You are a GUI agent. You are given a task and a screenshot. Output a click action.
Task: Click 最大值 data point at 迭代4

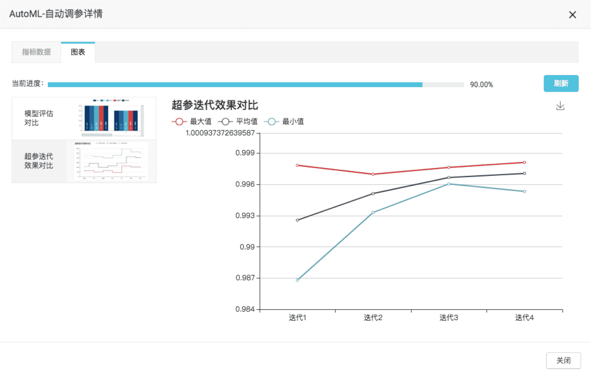[x=524, y=162]
